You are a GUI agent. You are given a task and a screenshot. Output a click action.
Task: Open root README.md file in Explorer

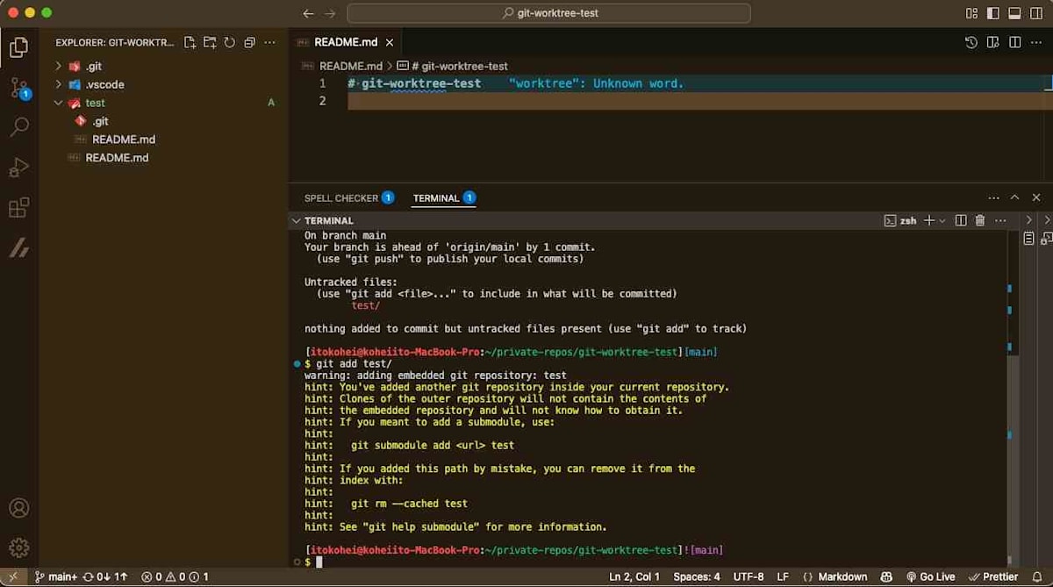[117, 158]
